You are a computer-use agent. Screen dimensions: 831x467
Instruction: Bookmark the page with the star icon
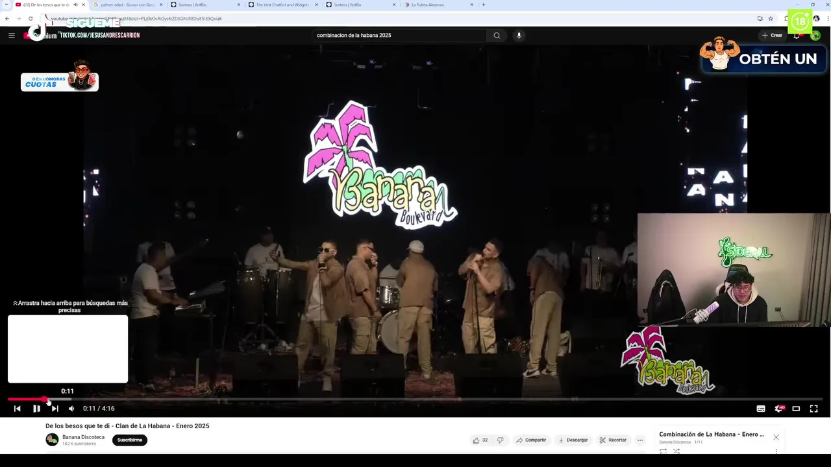point(771,18)
